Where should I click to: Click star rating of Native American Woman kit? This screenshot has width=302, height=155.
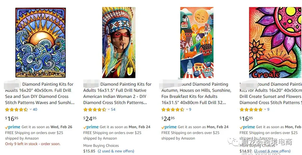(x=94, y=110)
